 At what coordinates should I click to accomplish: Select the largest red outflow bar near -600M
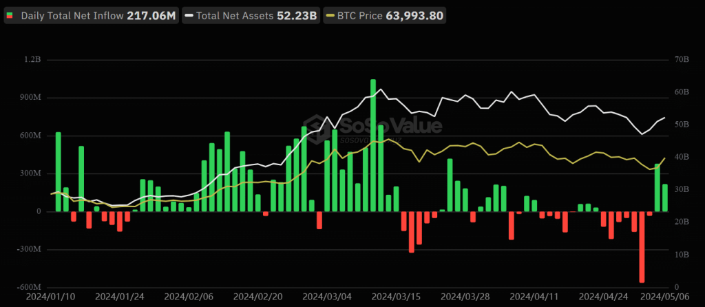click(x=642, y=246)
